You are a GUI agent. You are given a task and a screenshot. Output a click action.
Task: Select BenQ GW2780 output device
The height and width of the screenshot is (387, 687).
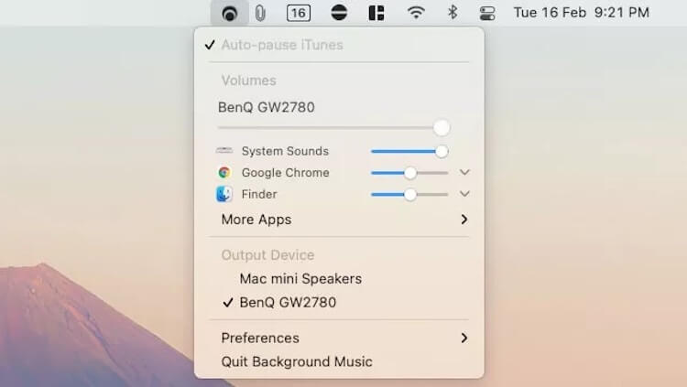[x=339, y=303]
